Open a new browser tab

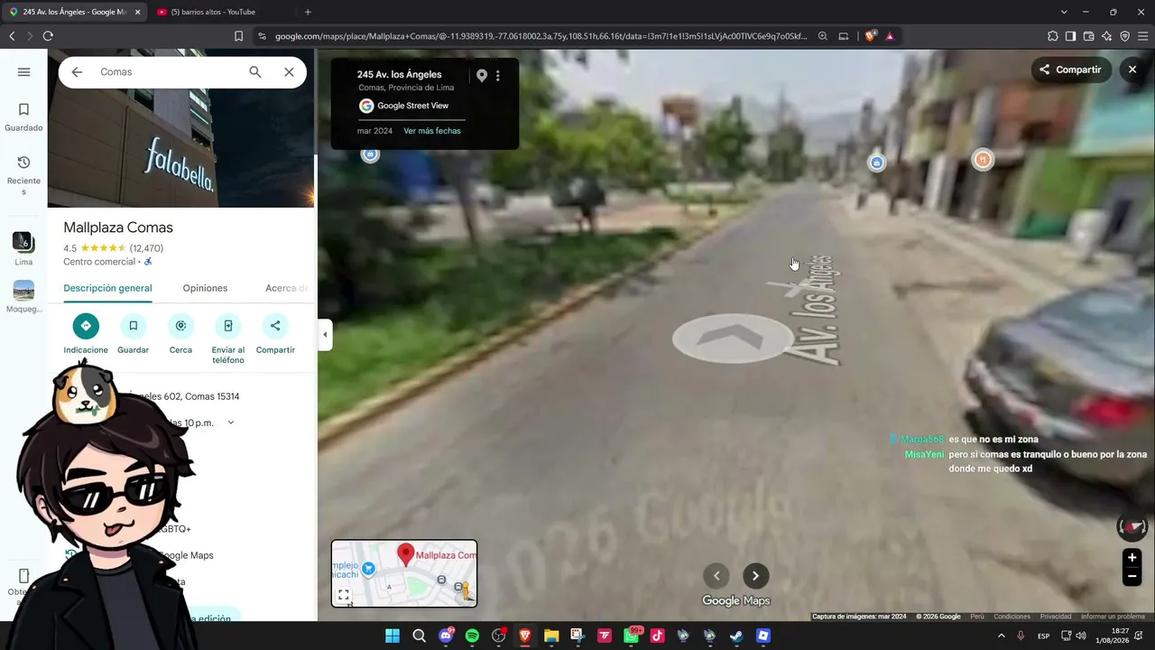click(308, 12)
